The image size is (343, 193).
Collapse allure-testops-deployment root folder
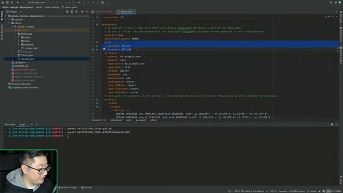tap(6, 16)
